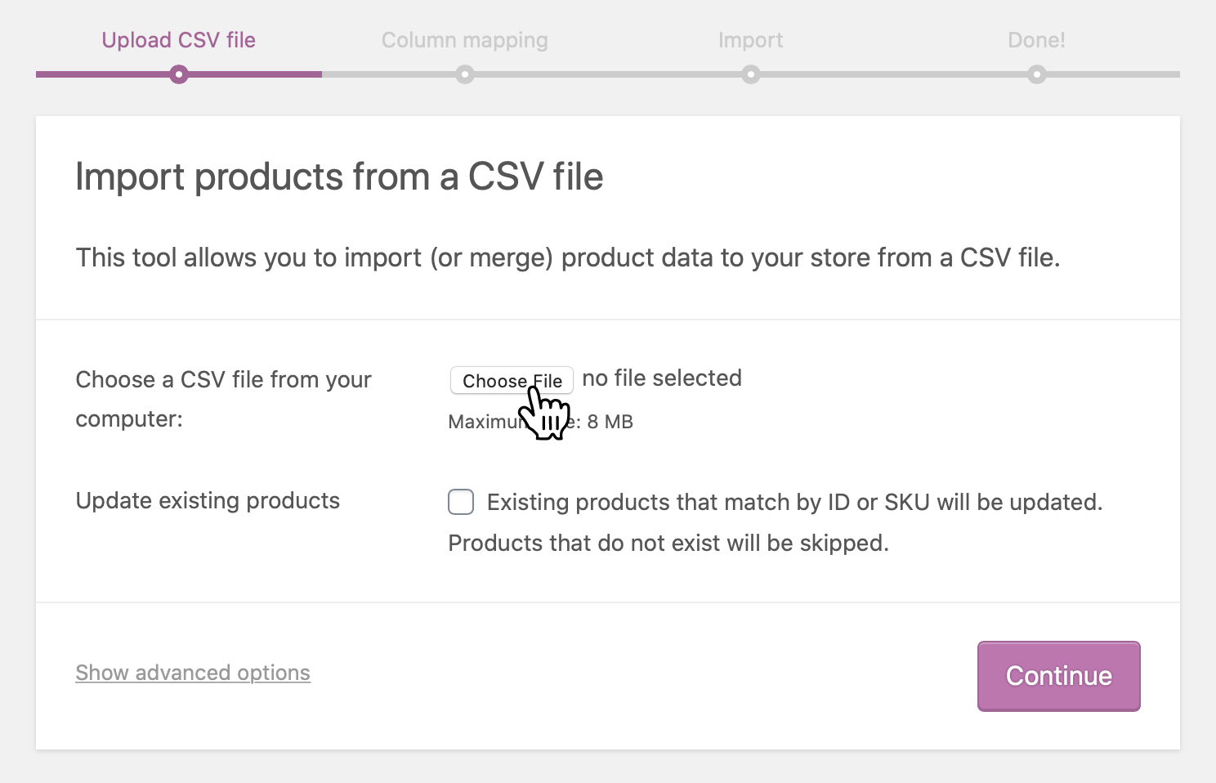This screenshot has height=783, width=1216.
Task: Jump to the Done! step label
Action: (1036, 40)
